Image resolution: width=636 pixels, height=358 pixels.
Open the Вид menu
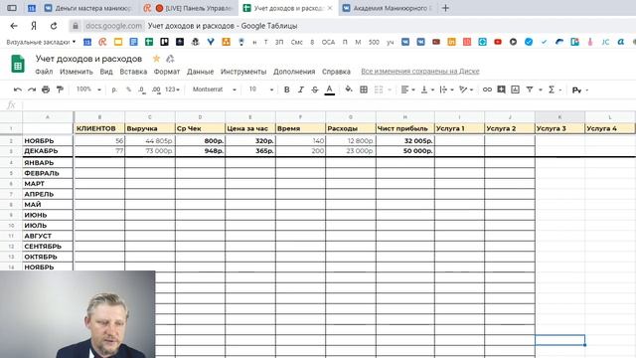[106, 72]
